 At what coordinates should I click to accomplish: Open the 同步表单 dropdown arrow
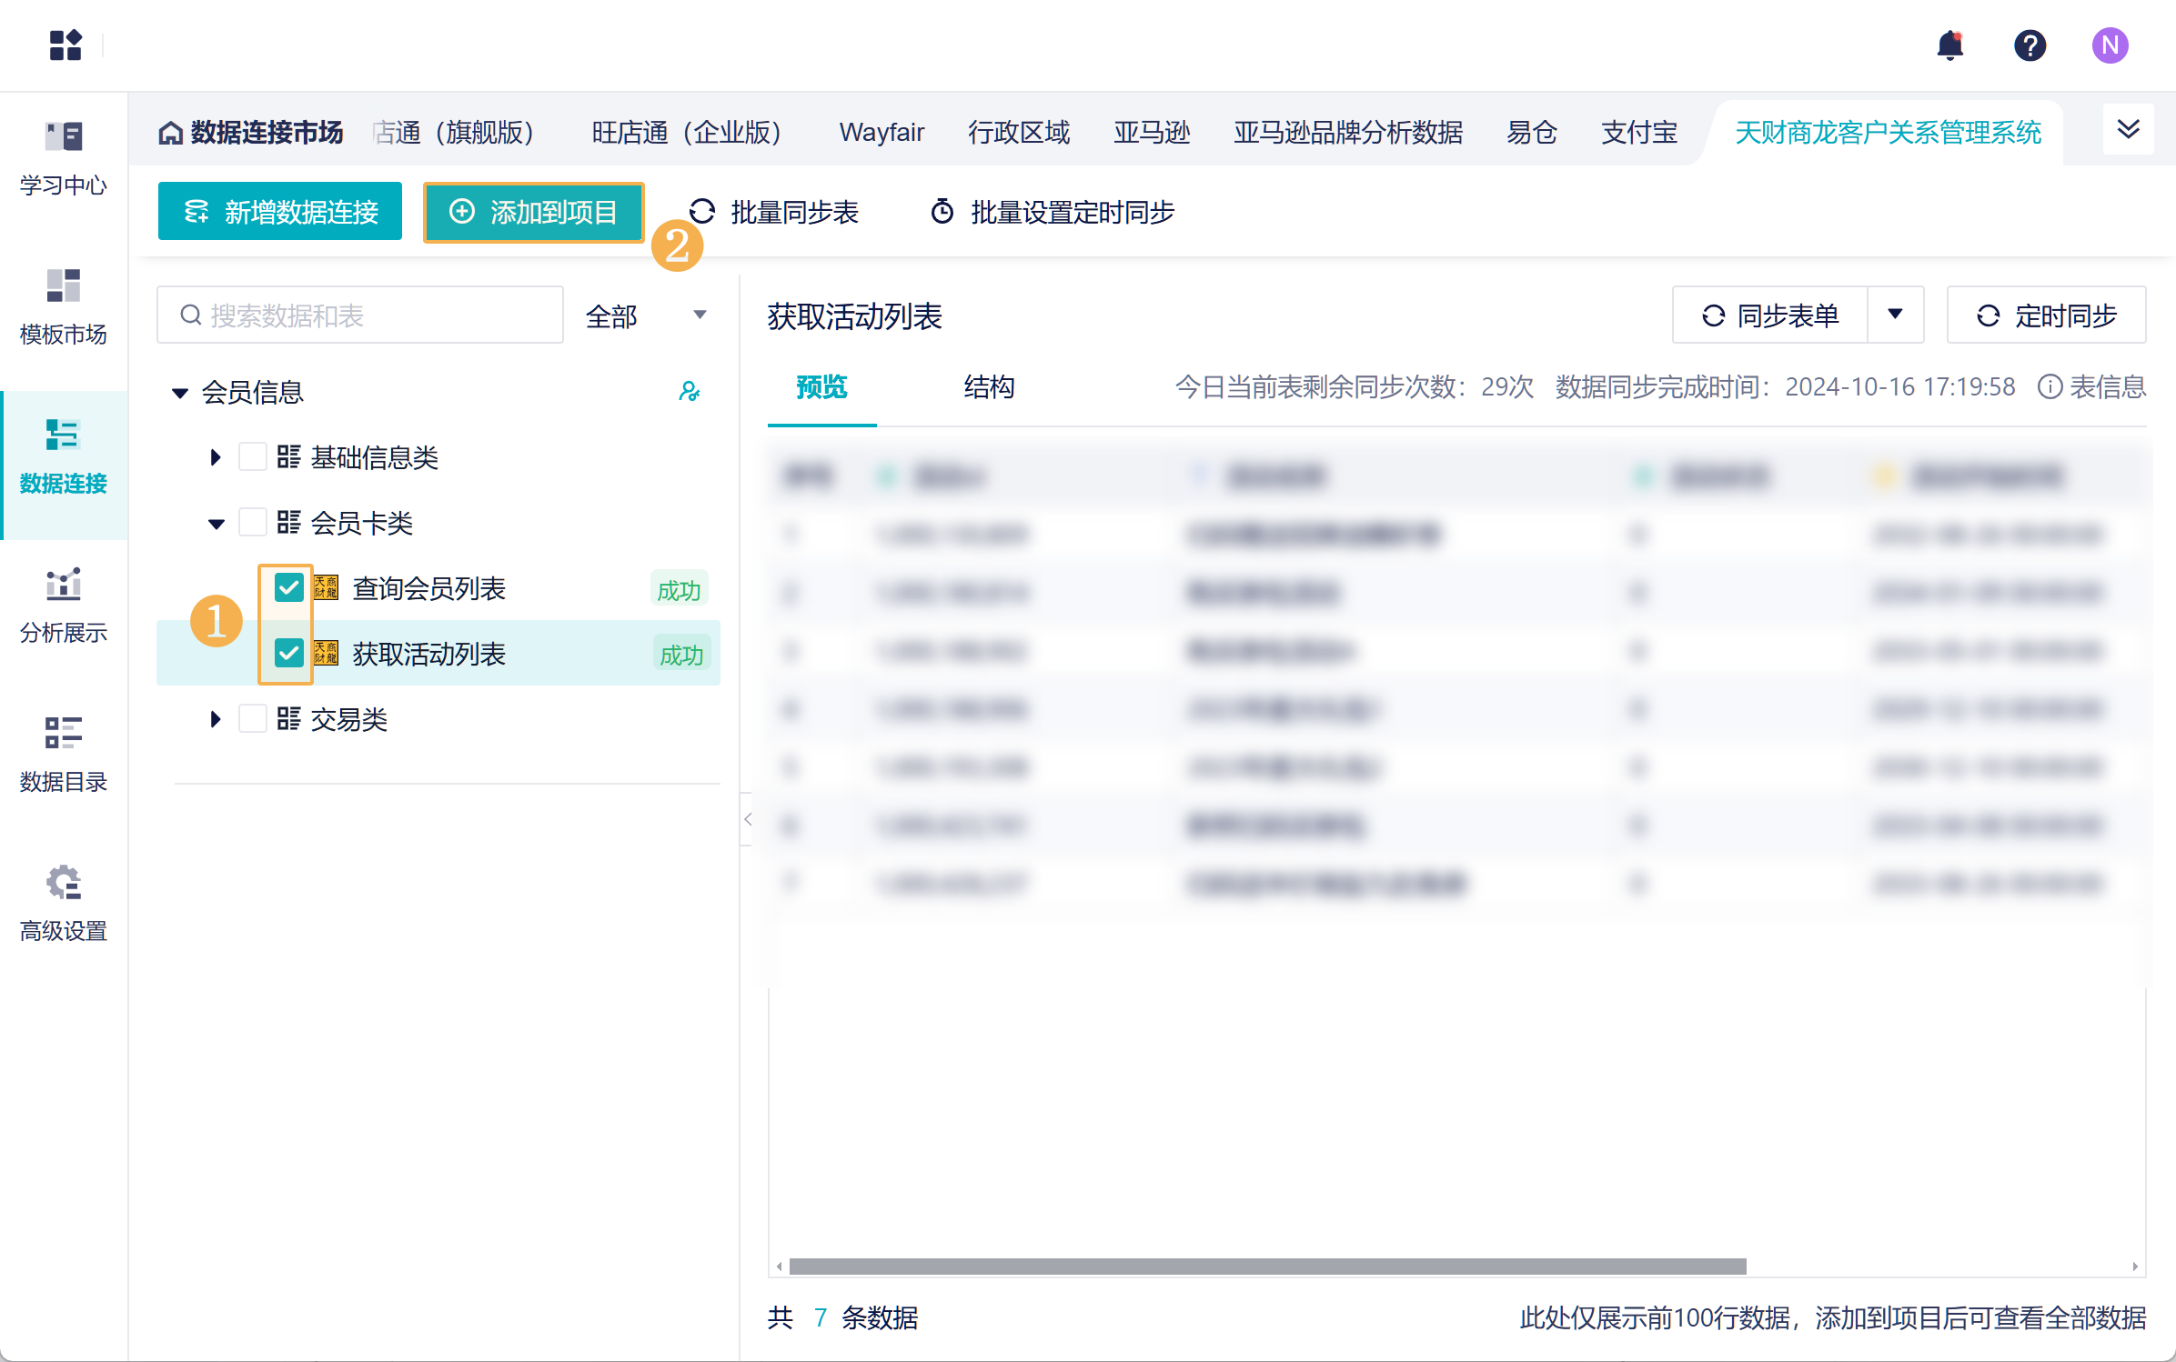[1896, 315]
